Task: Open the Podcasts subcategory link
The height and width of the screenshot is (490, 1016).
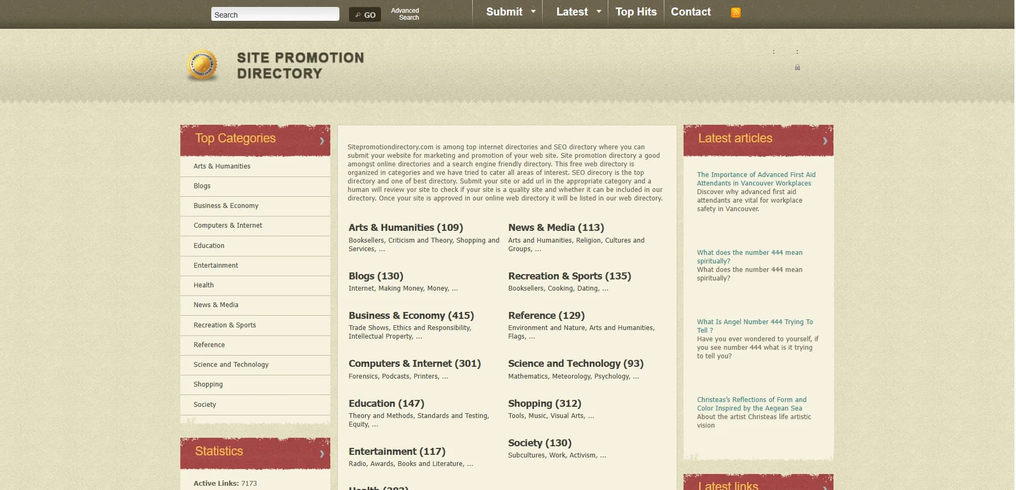Action: coord(395,376)
